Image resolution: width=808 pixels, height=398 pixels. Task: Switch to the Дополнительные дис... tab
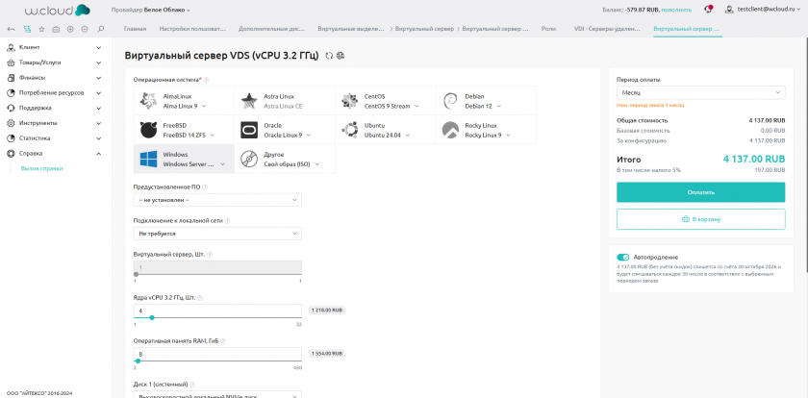click(x=271, y=29)
